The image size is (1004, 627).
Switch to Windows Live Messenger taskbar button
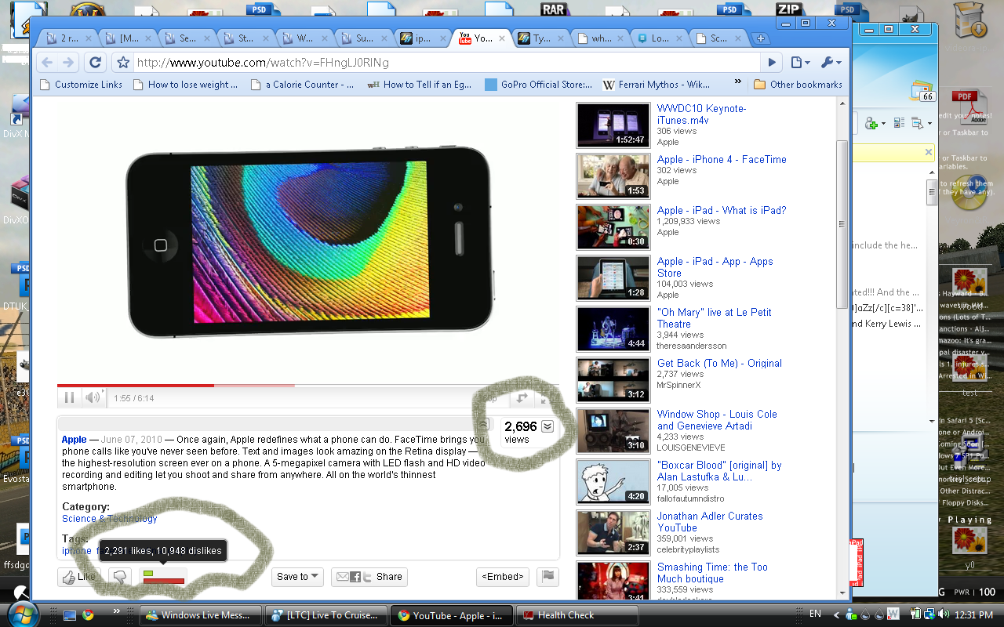tap(200, 615)
